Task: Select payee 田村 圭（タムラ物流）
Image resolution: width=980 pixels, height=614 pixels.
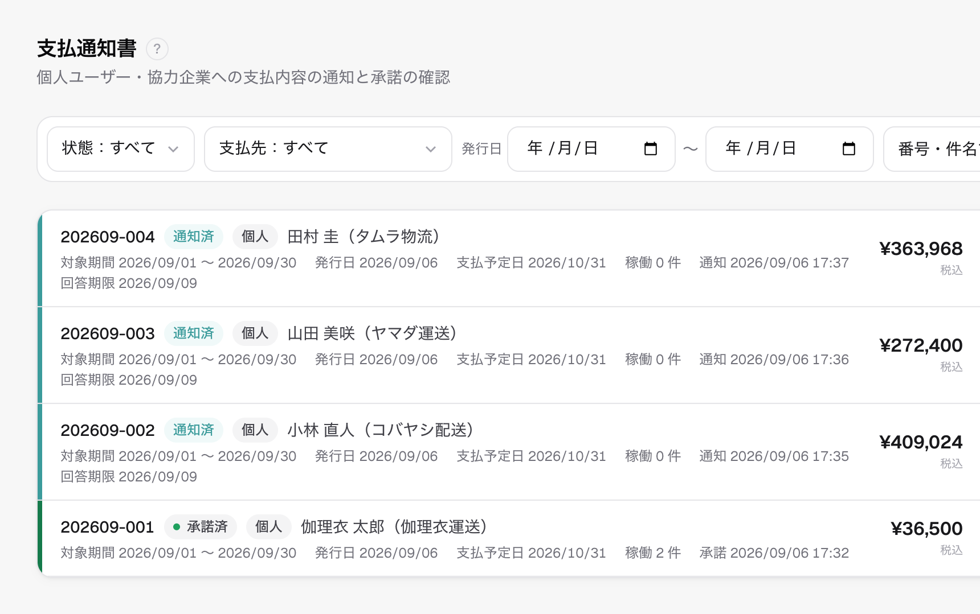Action: coord(364,237)
